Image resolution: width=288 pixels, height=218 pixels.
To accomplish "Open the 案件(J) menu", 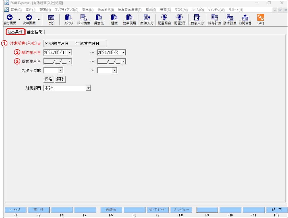I will 30,10.
